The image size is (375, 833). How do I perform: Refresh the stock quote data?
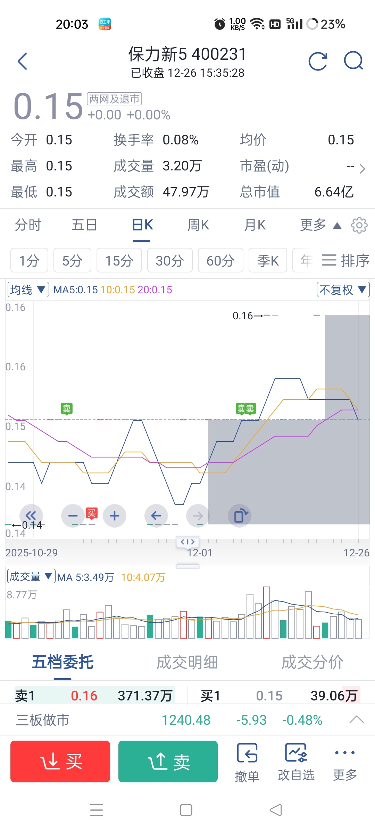(318, 61)
